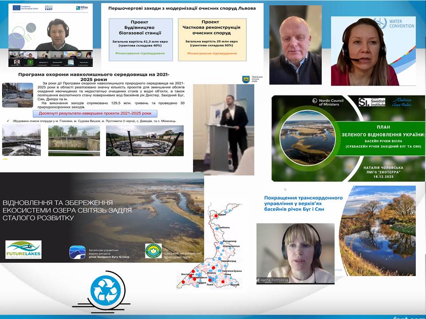
Task: Click the green 'T' participant avatar
Action: [x=30, y=62]
